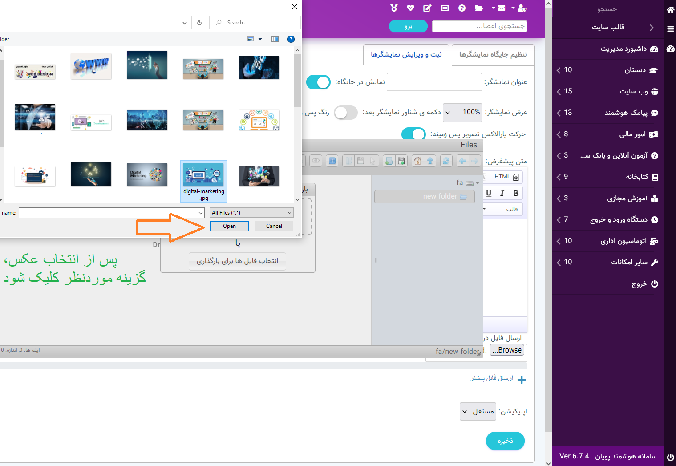Select the WEB DESIGN image thumbnail
This screenshot has height=466, width=676.
coord(35,72)
